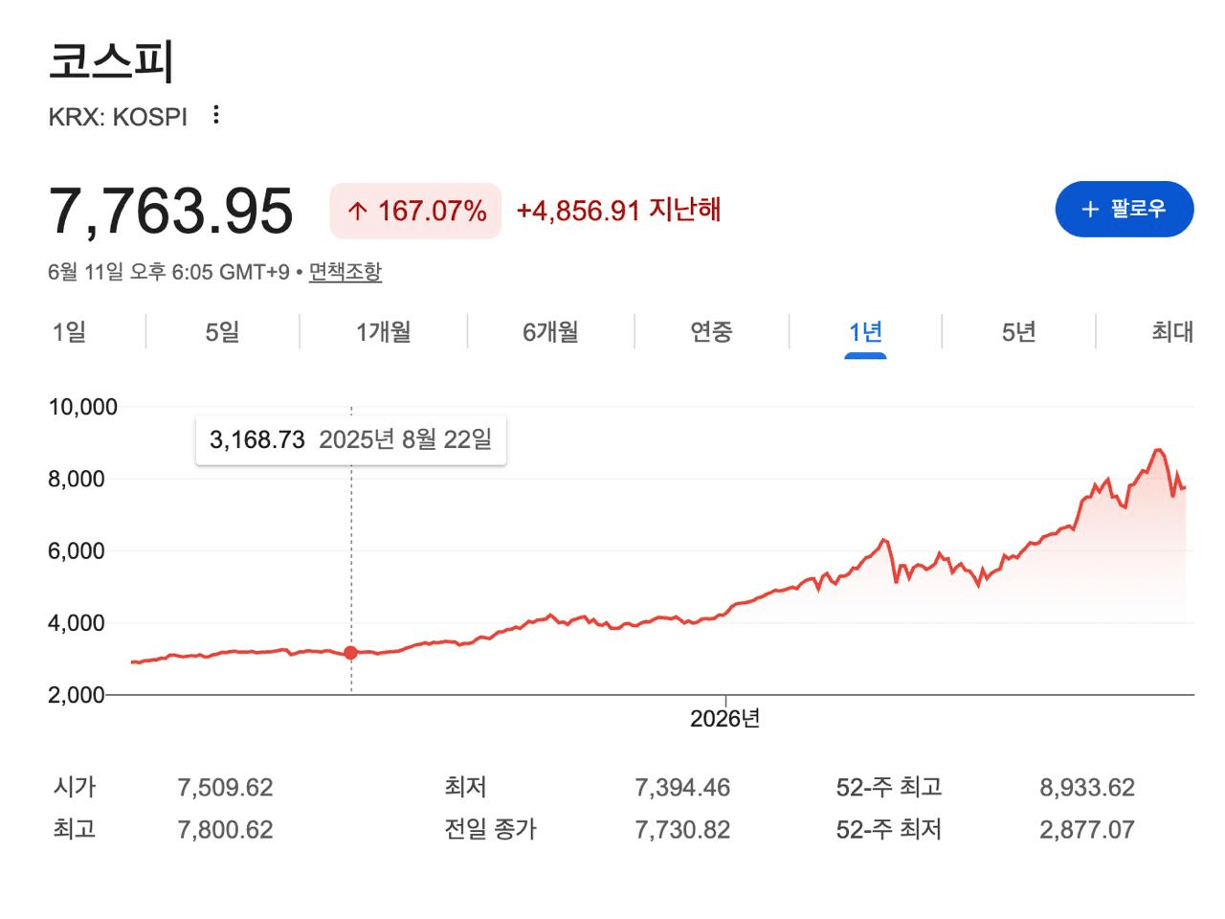This screenshot has width=1225, height=919.
Task: Select the 5일 time range tab
Action: [x=222, y=332]
